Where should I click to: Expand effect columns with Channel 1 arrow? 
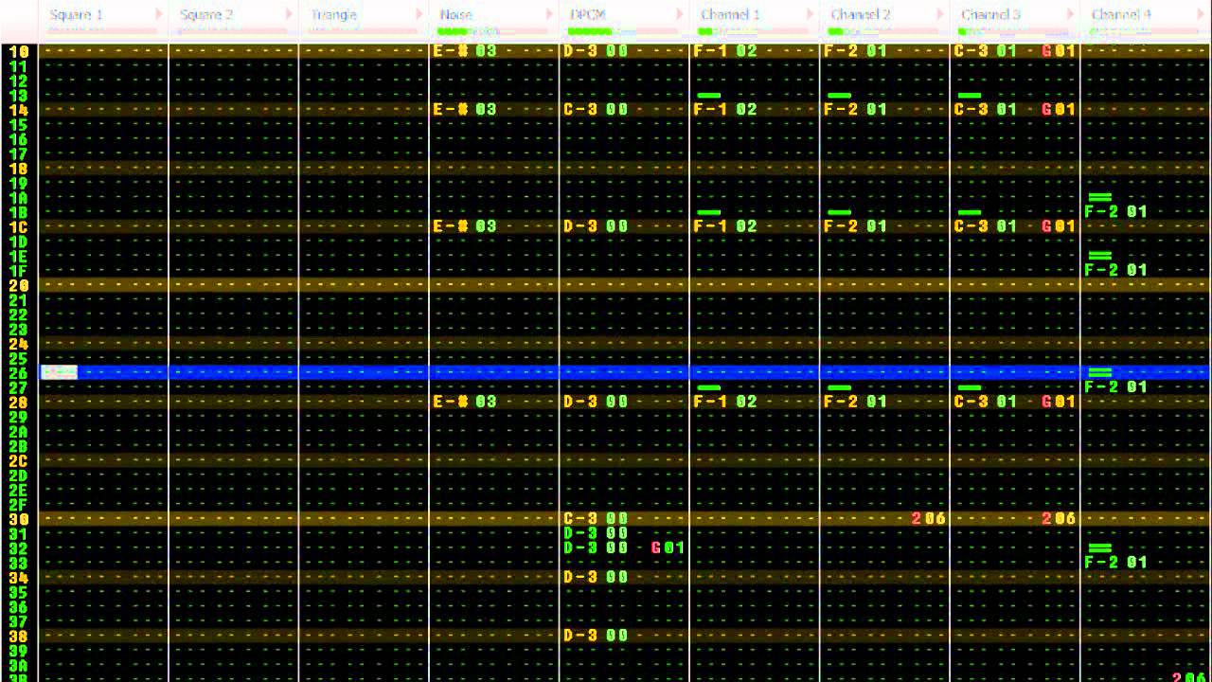coord(810,15)
